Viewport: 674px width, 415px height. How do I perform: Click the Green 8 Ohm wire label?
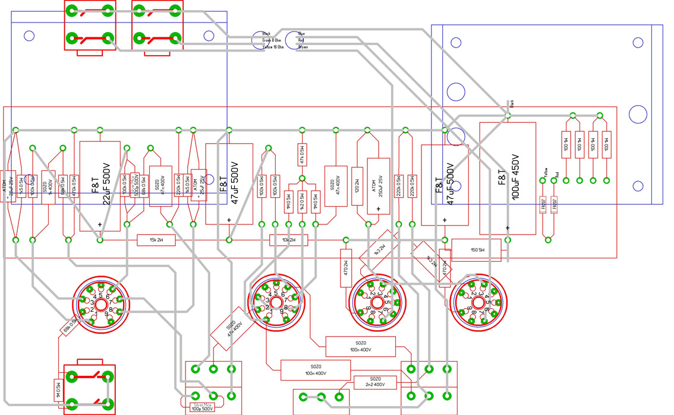tap(271, 40)
